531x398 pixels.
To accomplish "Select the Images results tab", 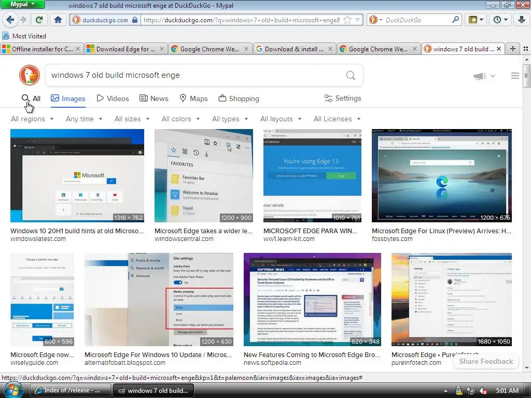I will [68, 98].
